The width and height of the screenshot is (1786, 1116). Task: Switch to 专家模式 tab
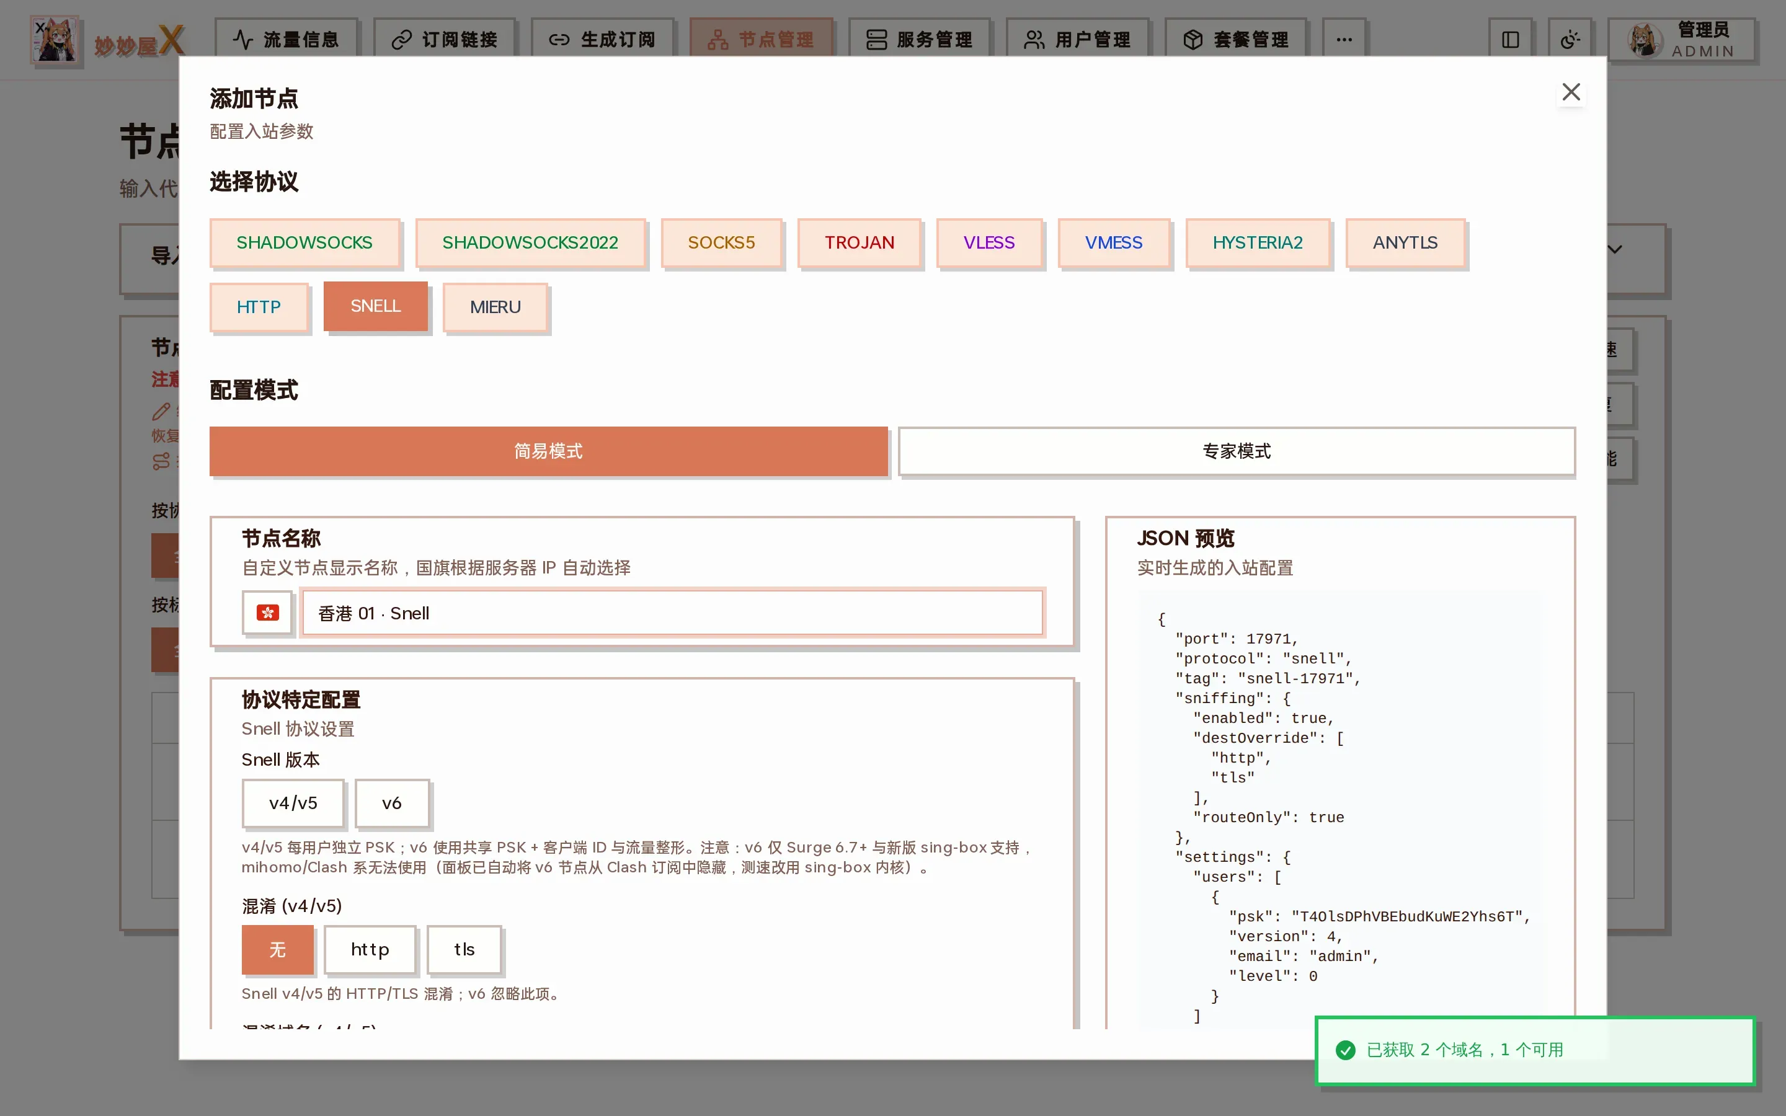tap(1236, 451)
